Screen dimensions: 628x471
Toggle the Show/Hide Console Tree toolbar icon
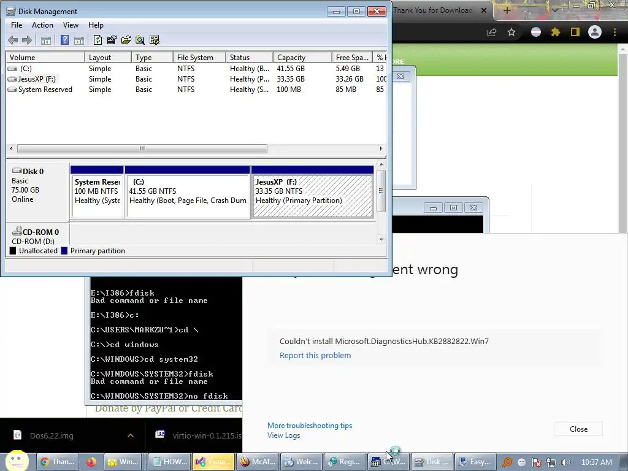tap(46, 40)
